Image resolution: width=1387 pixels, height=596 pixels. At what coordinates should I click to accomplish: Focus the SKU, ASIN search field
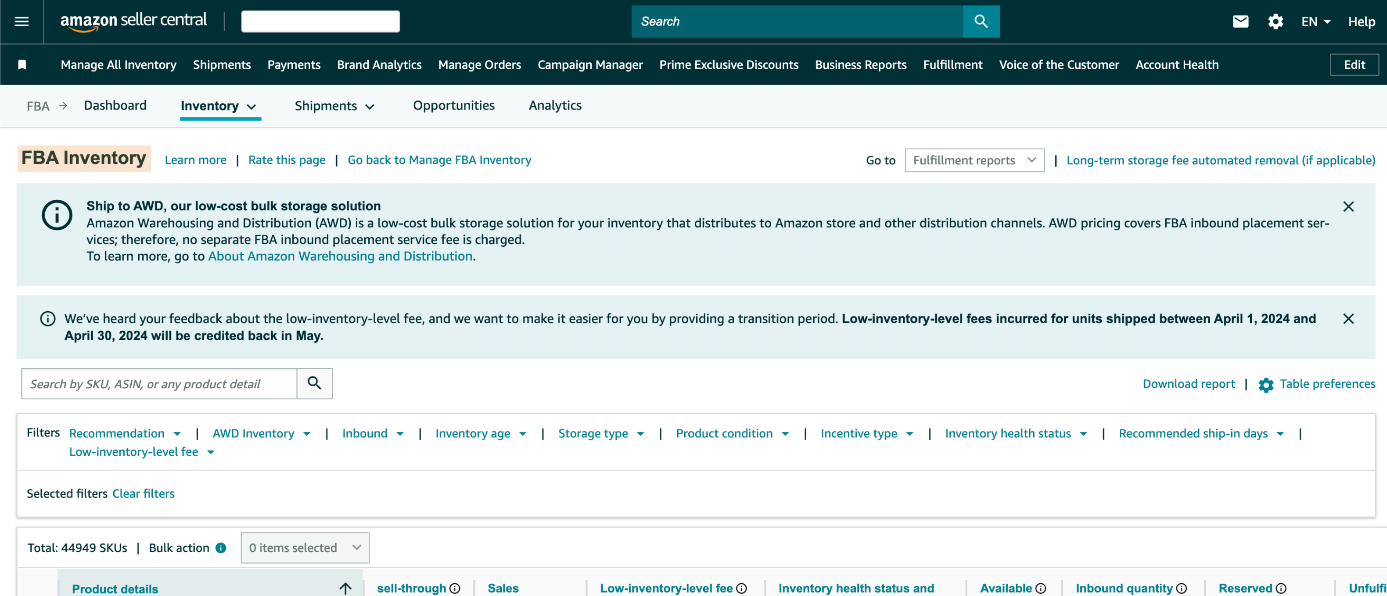159,384
